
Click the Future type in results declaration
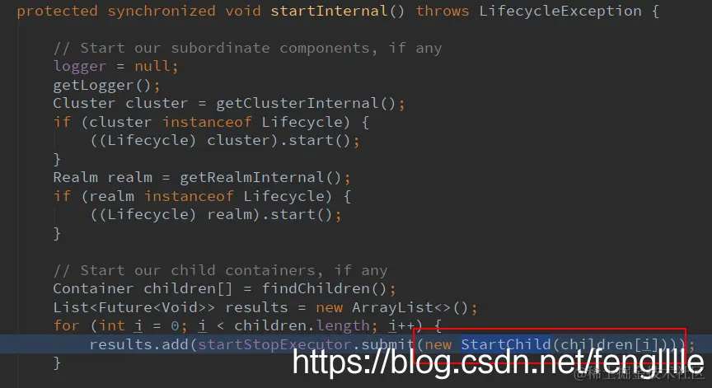(x=125, y=307)
